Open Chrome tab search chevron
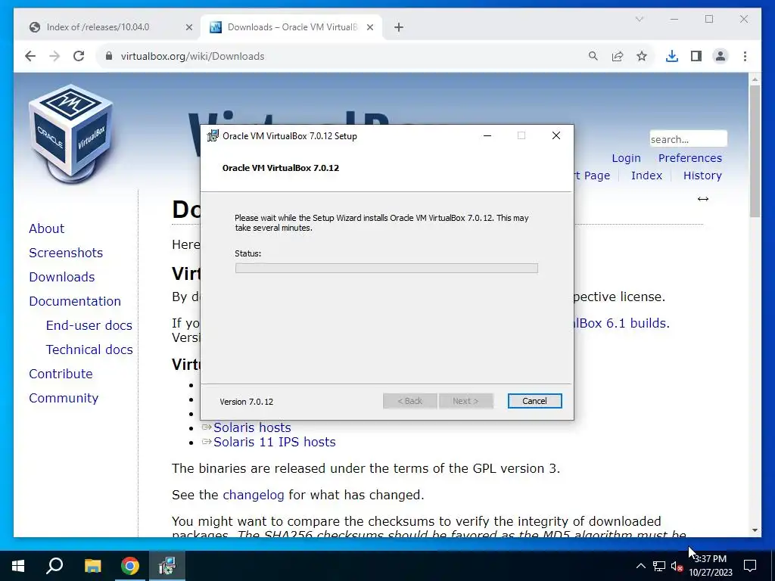This screenshot has width=775, height=581. [x=639, y=19]
